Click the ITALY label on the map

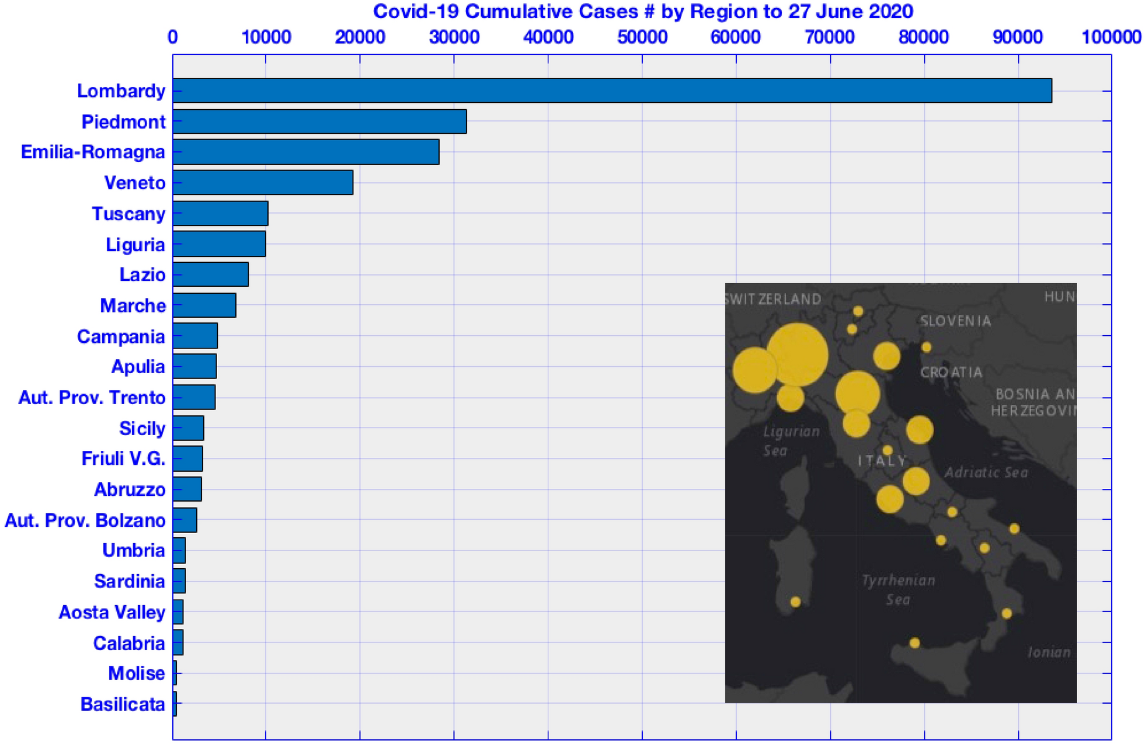pos(882,461)
